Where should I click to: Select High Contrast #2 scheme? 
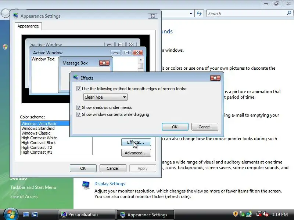tap(37, 147)
